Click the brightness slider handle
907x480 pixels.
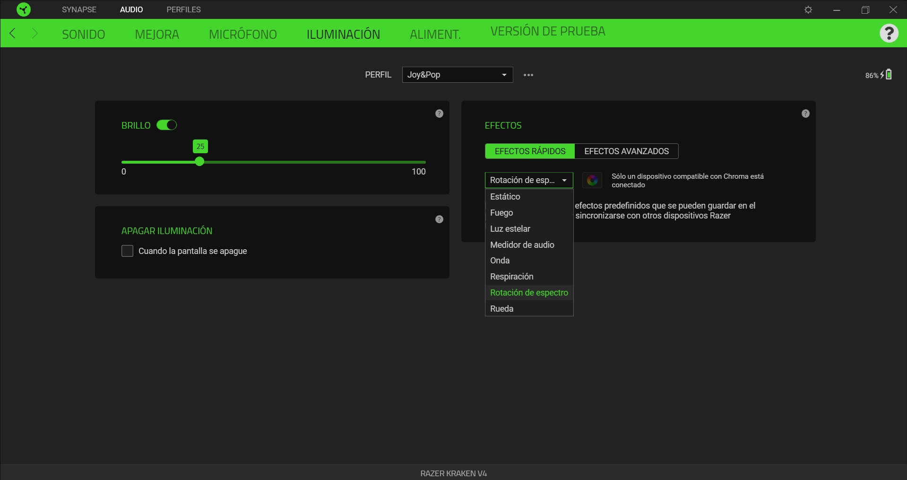199,162
